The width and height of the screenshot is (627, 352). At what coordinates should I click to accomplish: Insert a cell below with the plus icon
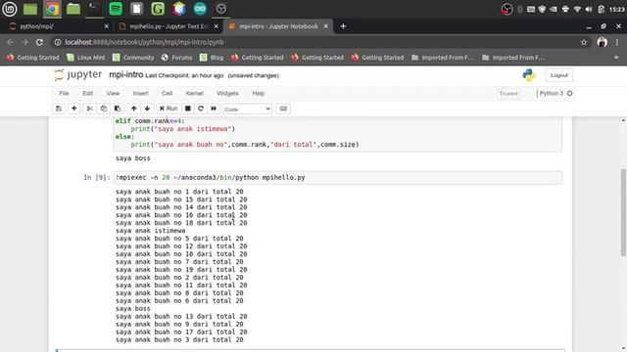pyautogui.click(x=74, y=109)
